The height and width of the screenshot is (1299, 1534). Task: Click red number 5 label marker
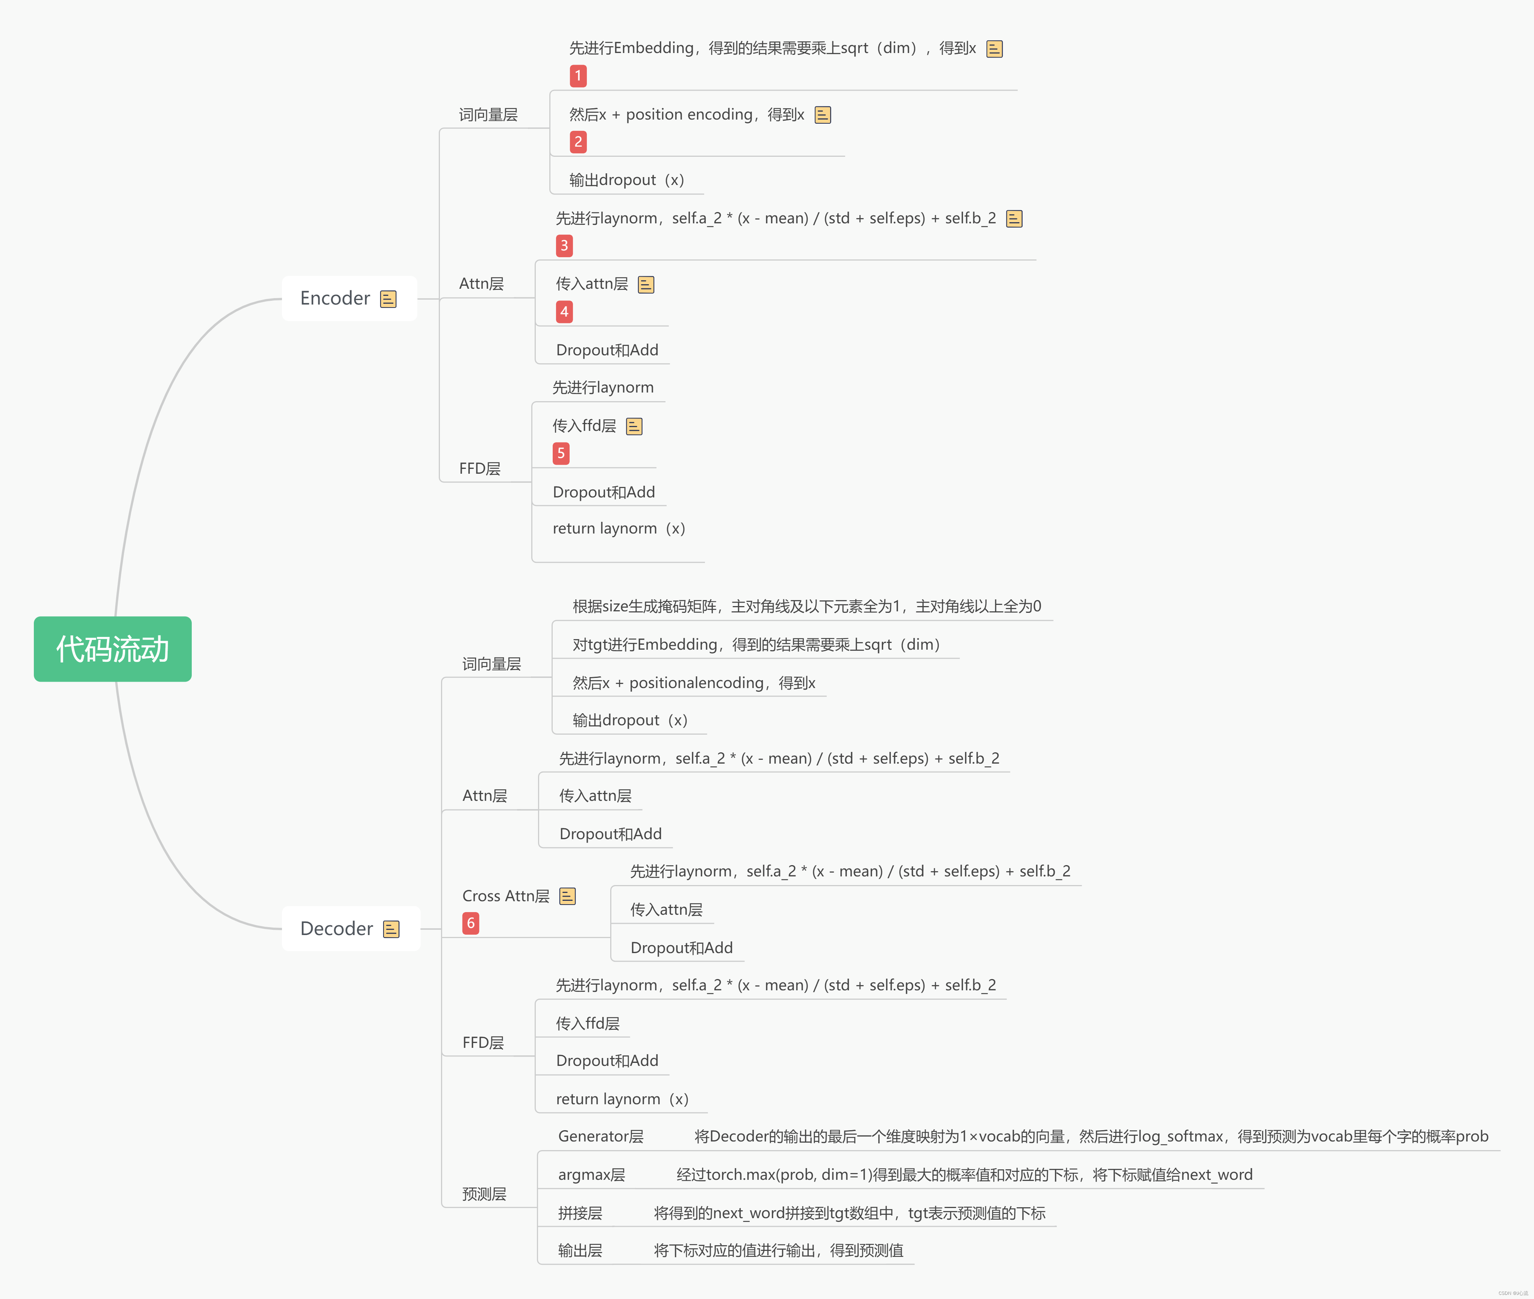(561, 453)
